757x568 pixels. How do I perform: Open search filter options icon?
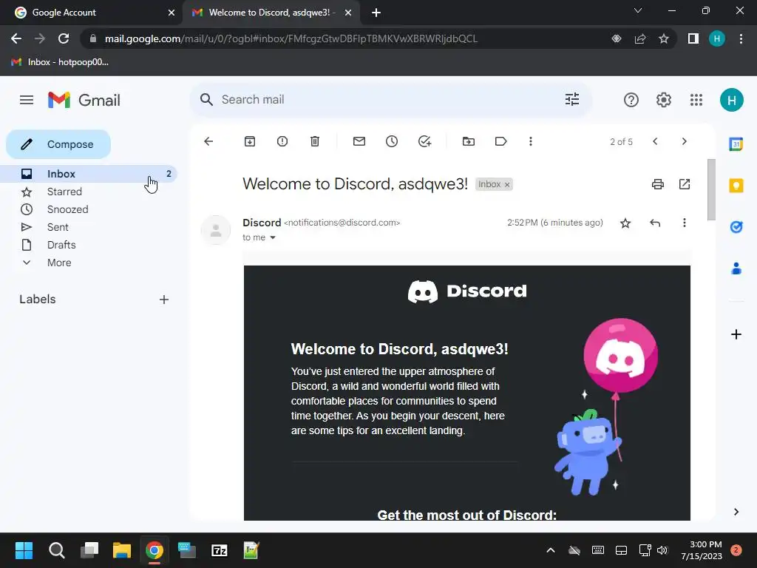tap(572, 100)
